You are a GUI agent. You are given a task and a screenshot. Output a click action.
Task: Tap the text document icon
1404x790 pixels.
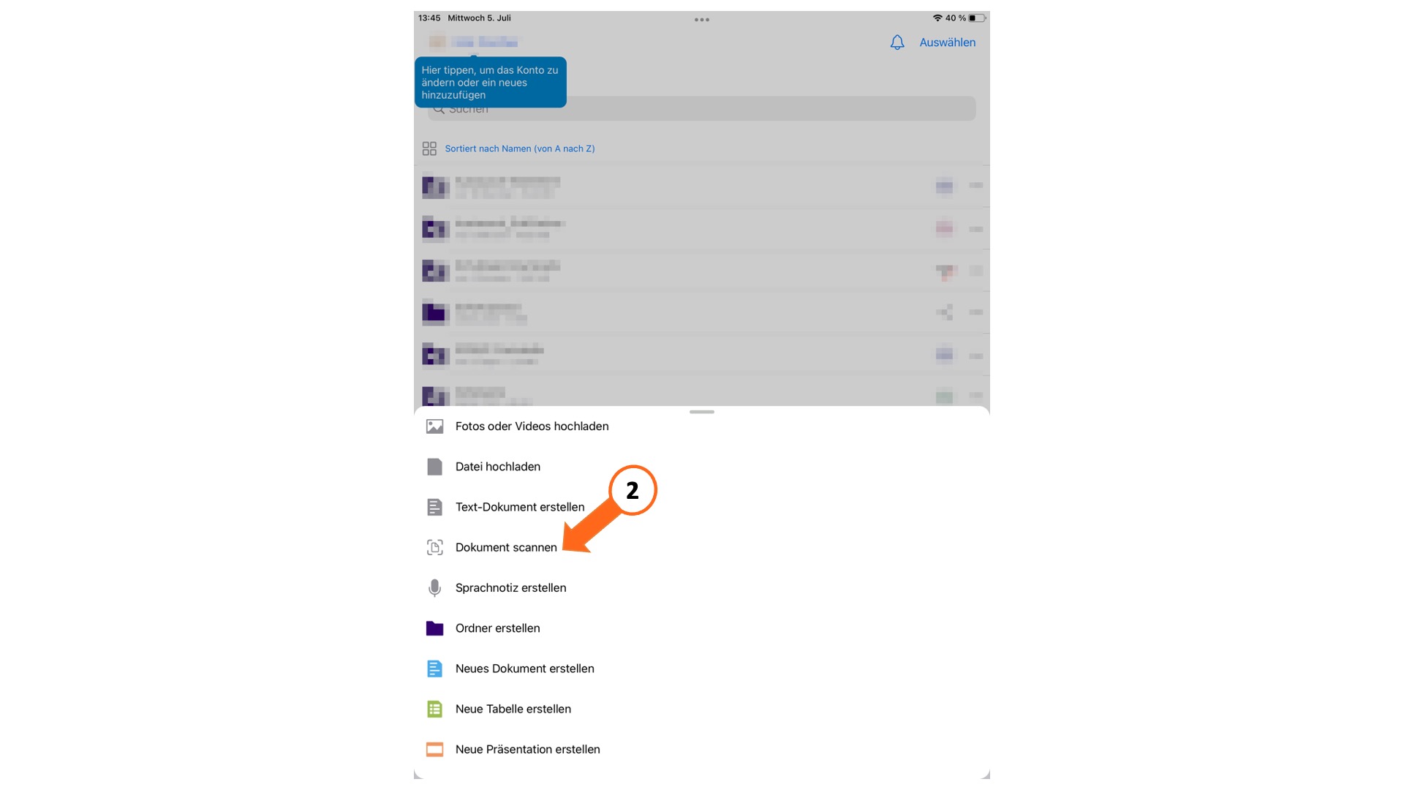434,507
